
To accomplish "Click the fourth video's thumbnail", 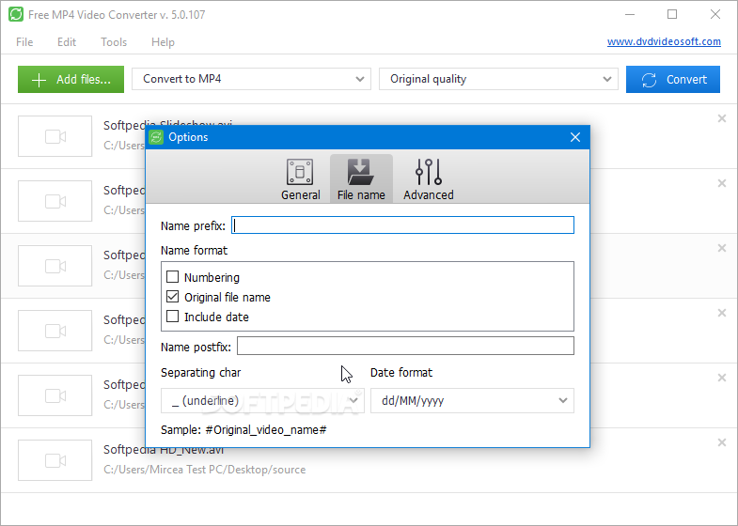I will [55, 331].
